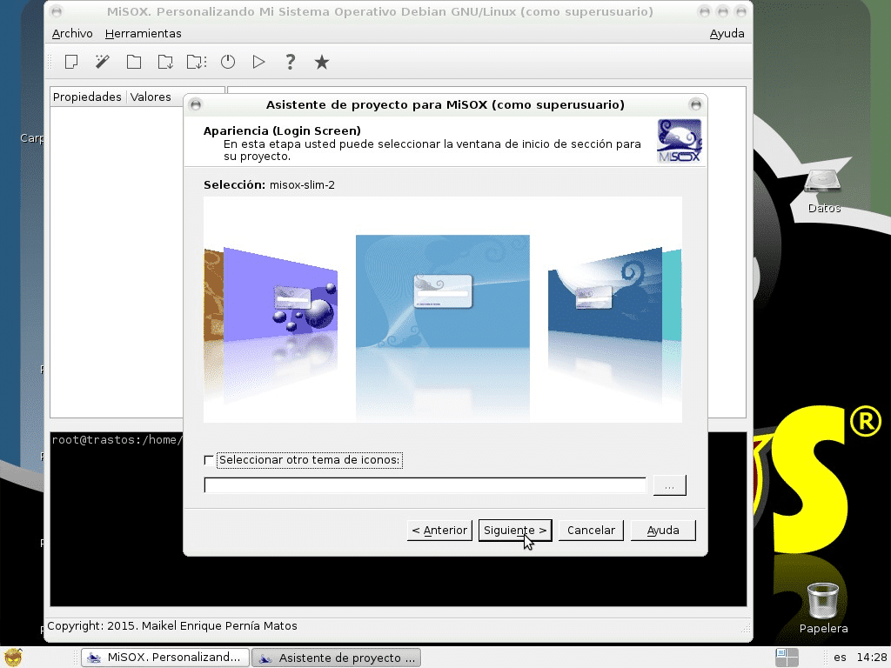The height and width of the screenshot is (668, 891).
Task: Cancel the project wizard
Action: pos(591,531)
